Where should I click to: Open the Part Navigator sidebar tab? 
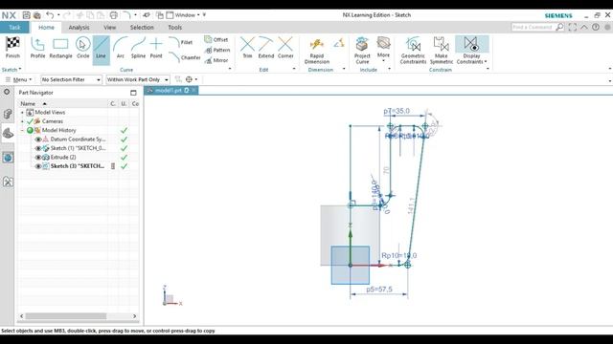point(8,134)
